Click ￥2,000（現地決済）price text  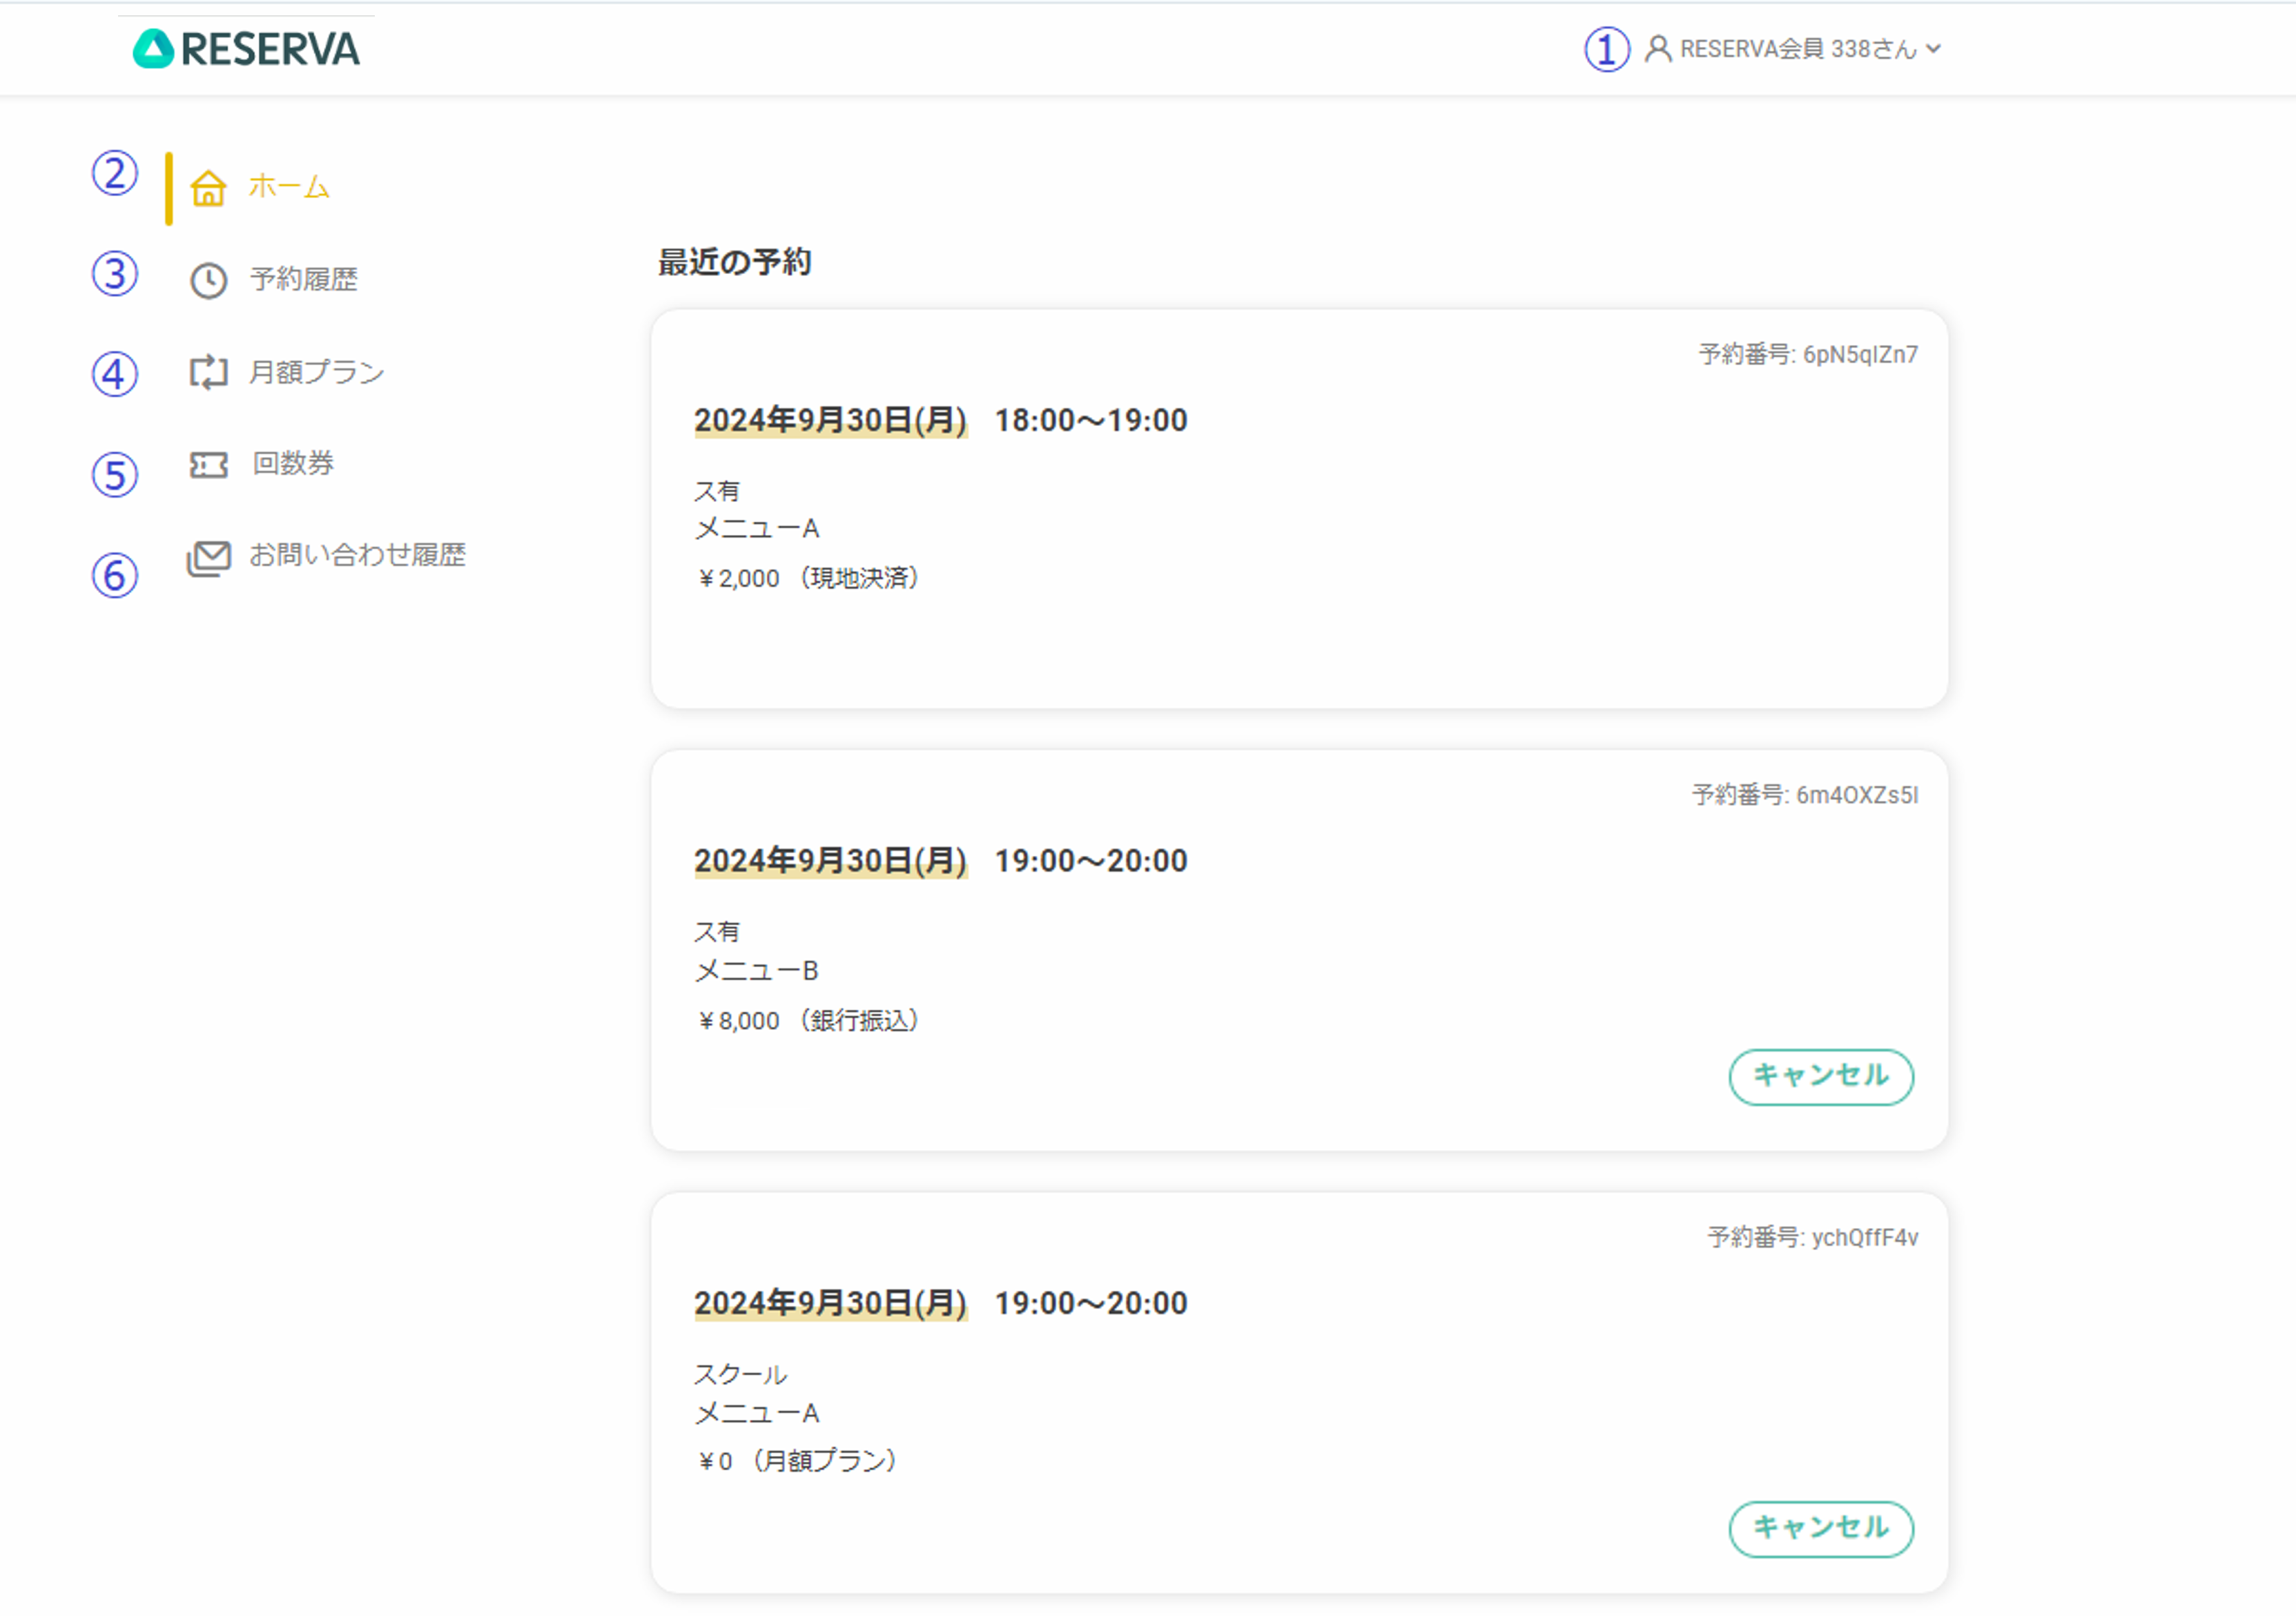coord(807,578)
